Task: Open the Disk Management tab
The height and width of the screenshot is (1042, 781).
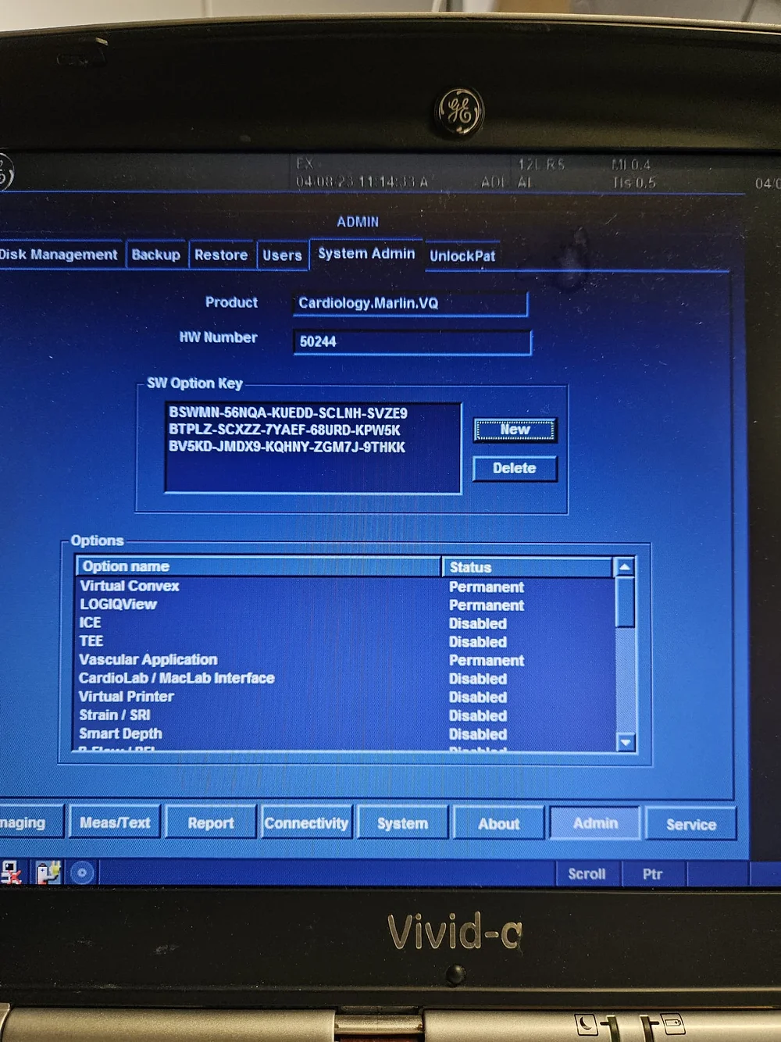Action: click(x=59, y=255)
